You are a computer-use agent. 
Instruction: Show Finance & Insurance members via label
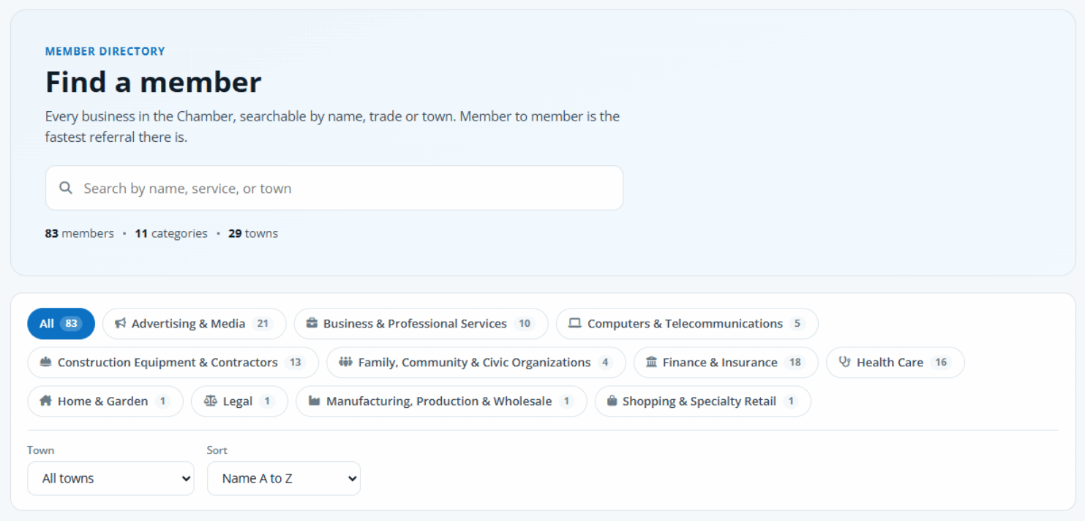(x=720, y=363)
